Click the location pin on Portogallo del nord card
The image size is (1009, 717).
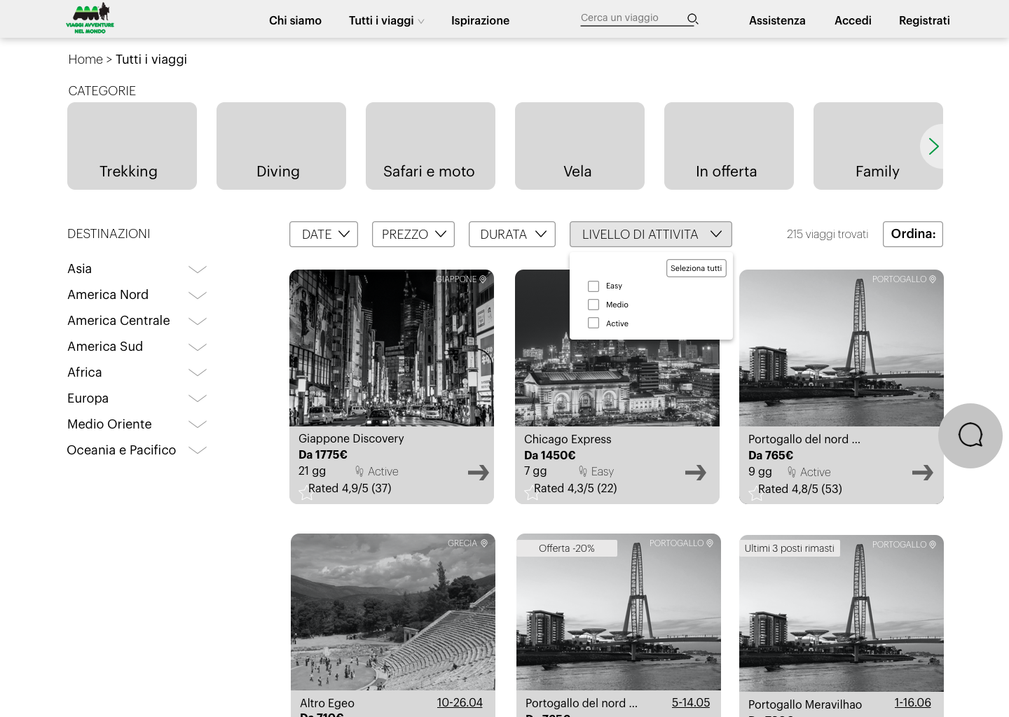click(x=933, y=279)
